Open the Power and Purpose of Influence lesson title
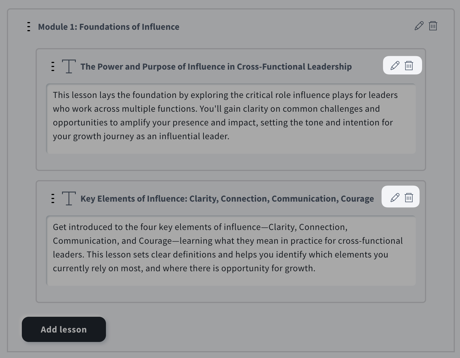 click(216, 66)
